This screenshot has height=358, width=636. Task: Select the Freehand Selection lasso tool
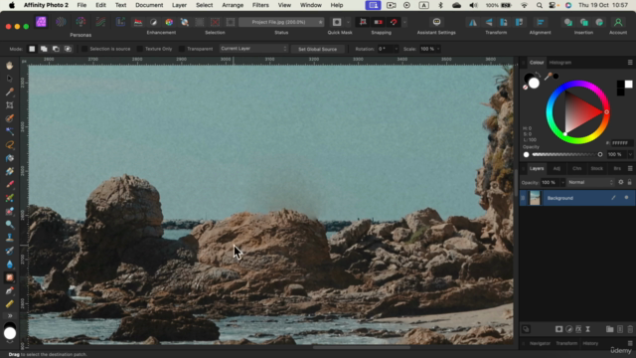[x=10, y=145]
